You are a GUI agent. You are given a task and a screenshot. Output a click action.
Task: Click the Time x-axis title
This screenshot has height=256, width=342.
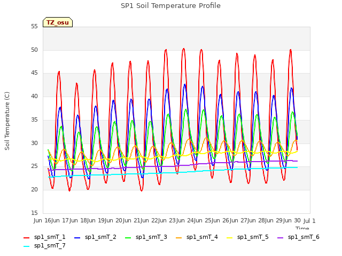pyautogui.click(x=302, y=228)
